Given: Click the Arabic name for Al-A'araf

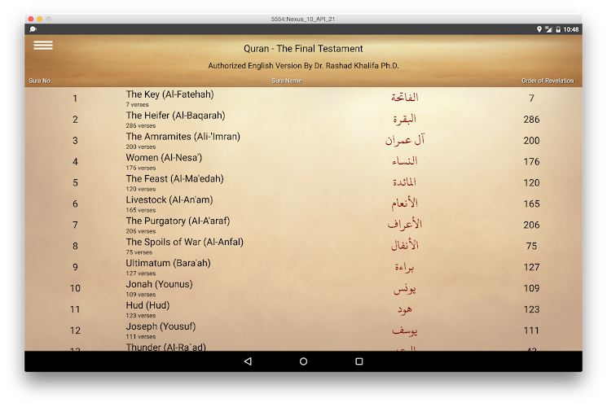Looking at the screenshot, I should pos(405,224).
